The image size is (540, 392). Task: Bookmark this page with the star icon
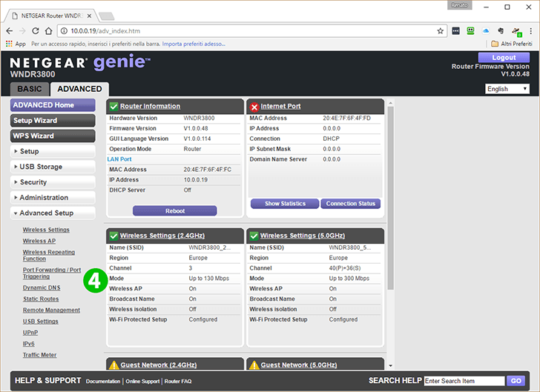(440, 31)
